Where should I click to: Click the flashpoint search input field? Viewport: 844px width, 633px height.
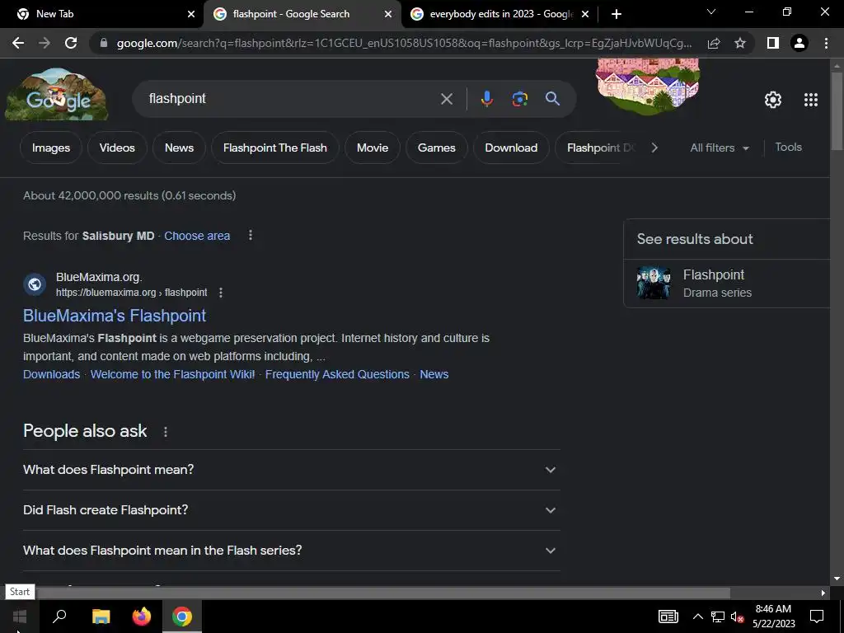(x=291, y=99)
